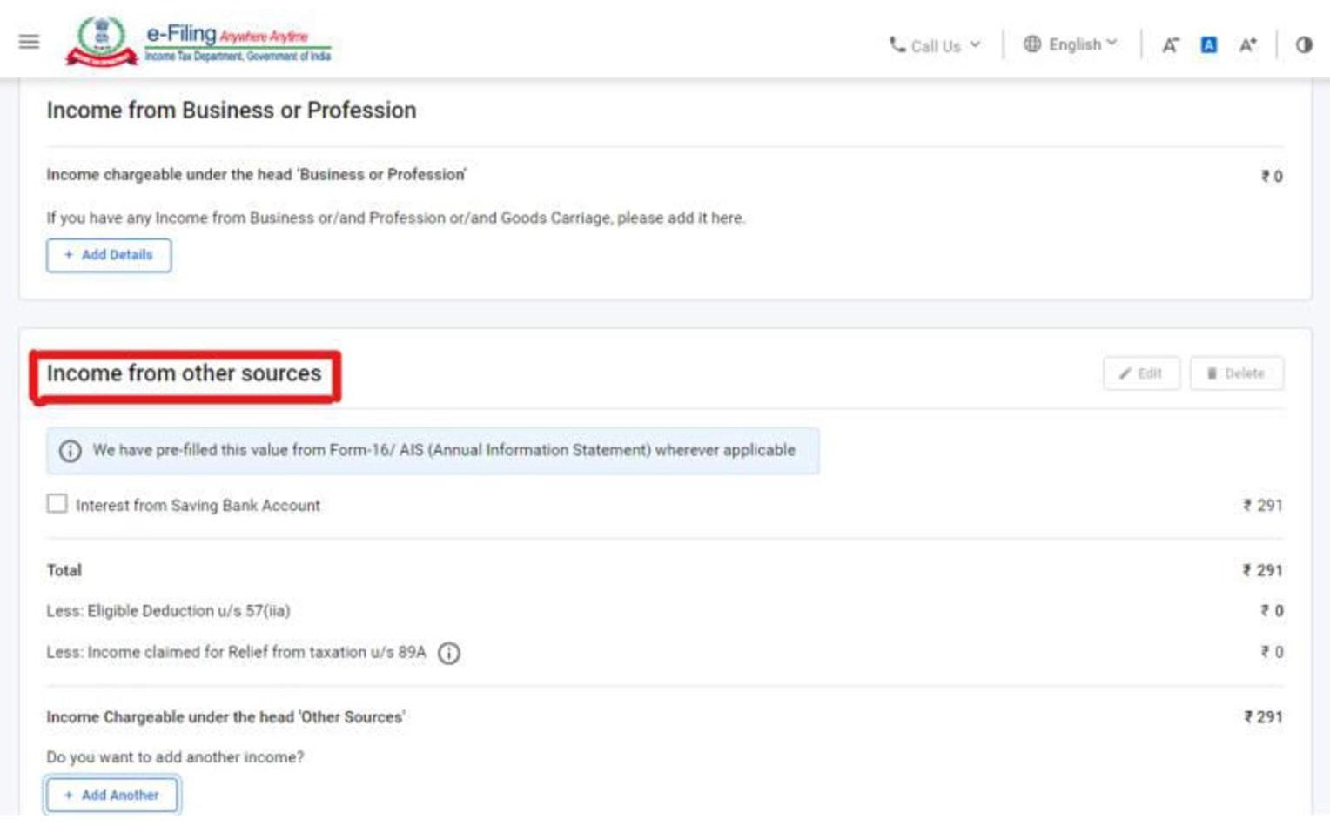Toggle the high contrast mode icon

click(x=1304, y=44)
